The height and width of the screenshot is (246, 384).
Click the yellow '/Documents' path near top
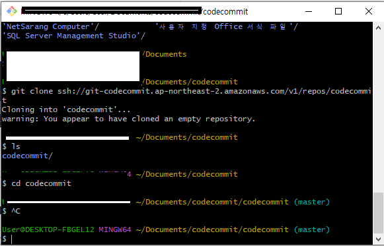pos(165,54)
